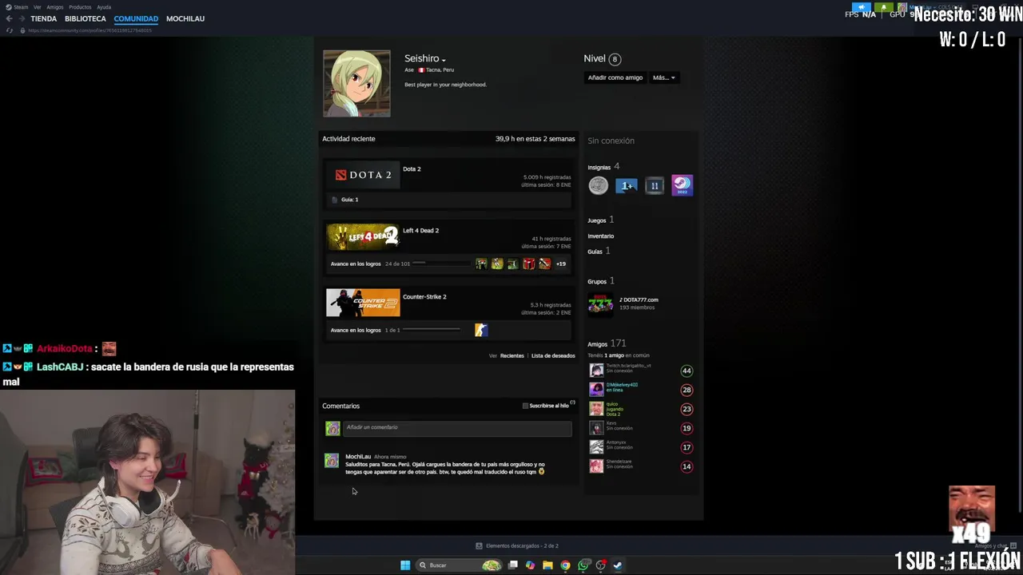Image resolution: width=1023 pixels, height=575 pixels.
Task: Focus the Añadir un comentario field
Action: [x=457, y=428]
